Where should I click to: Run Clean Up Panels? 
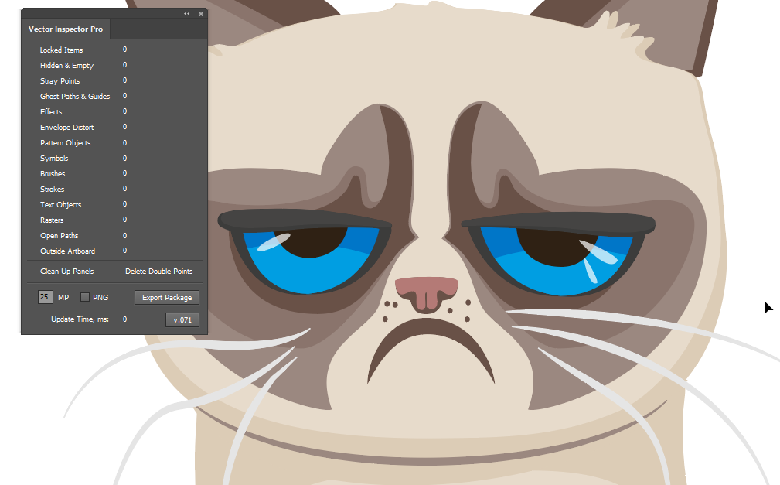point(66,272)
